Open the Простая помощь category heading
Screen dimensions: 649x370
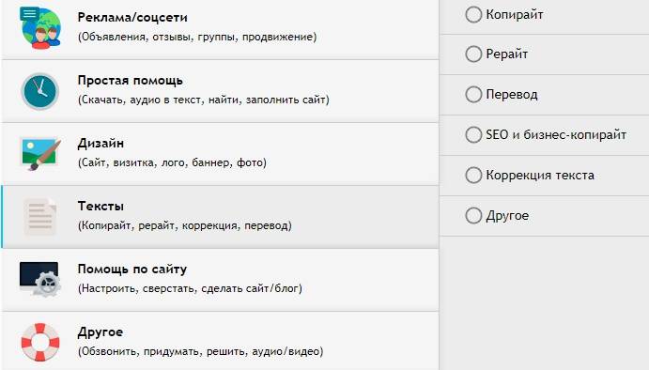(130, 80)
